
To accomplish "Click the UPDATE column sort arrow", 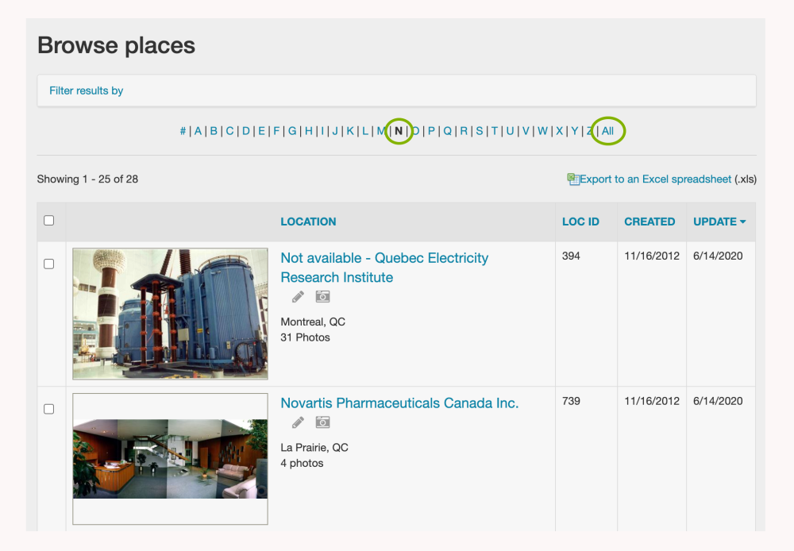I will pyautogui.click(x=743, y=222).
